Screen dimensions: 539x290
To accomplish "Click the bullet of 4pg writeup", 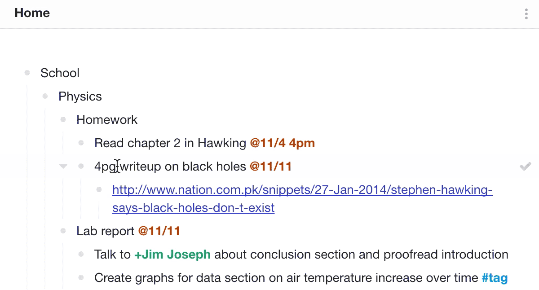I will click(x=81, y=166).
